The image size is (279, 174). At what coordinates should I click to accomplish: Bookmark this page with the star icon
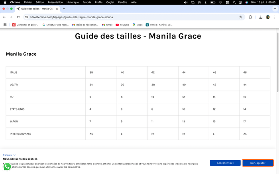click(241, 17)
